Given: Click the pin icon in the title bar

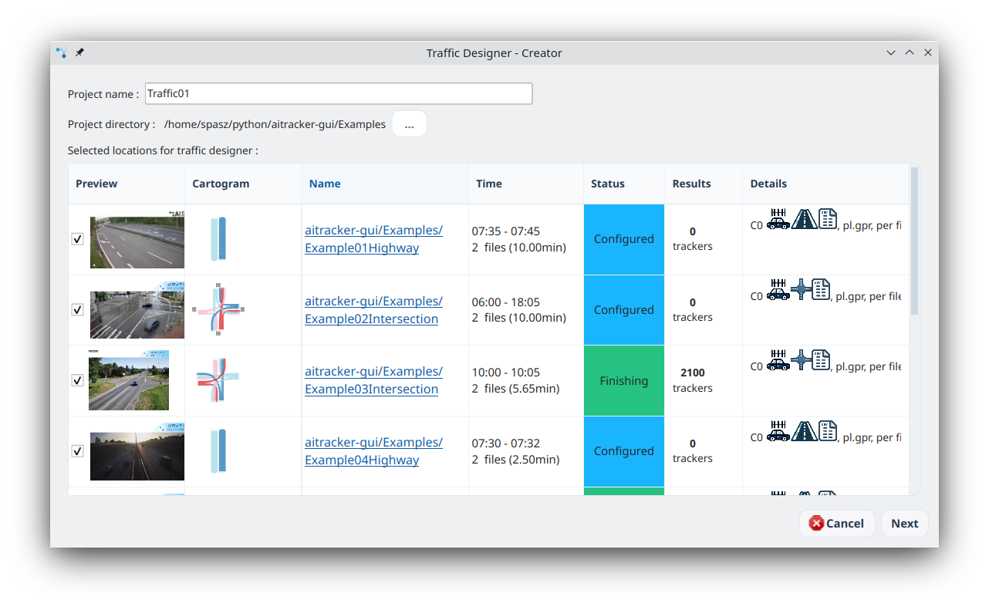Looking at the screenshot, I should tap(79, 52).
